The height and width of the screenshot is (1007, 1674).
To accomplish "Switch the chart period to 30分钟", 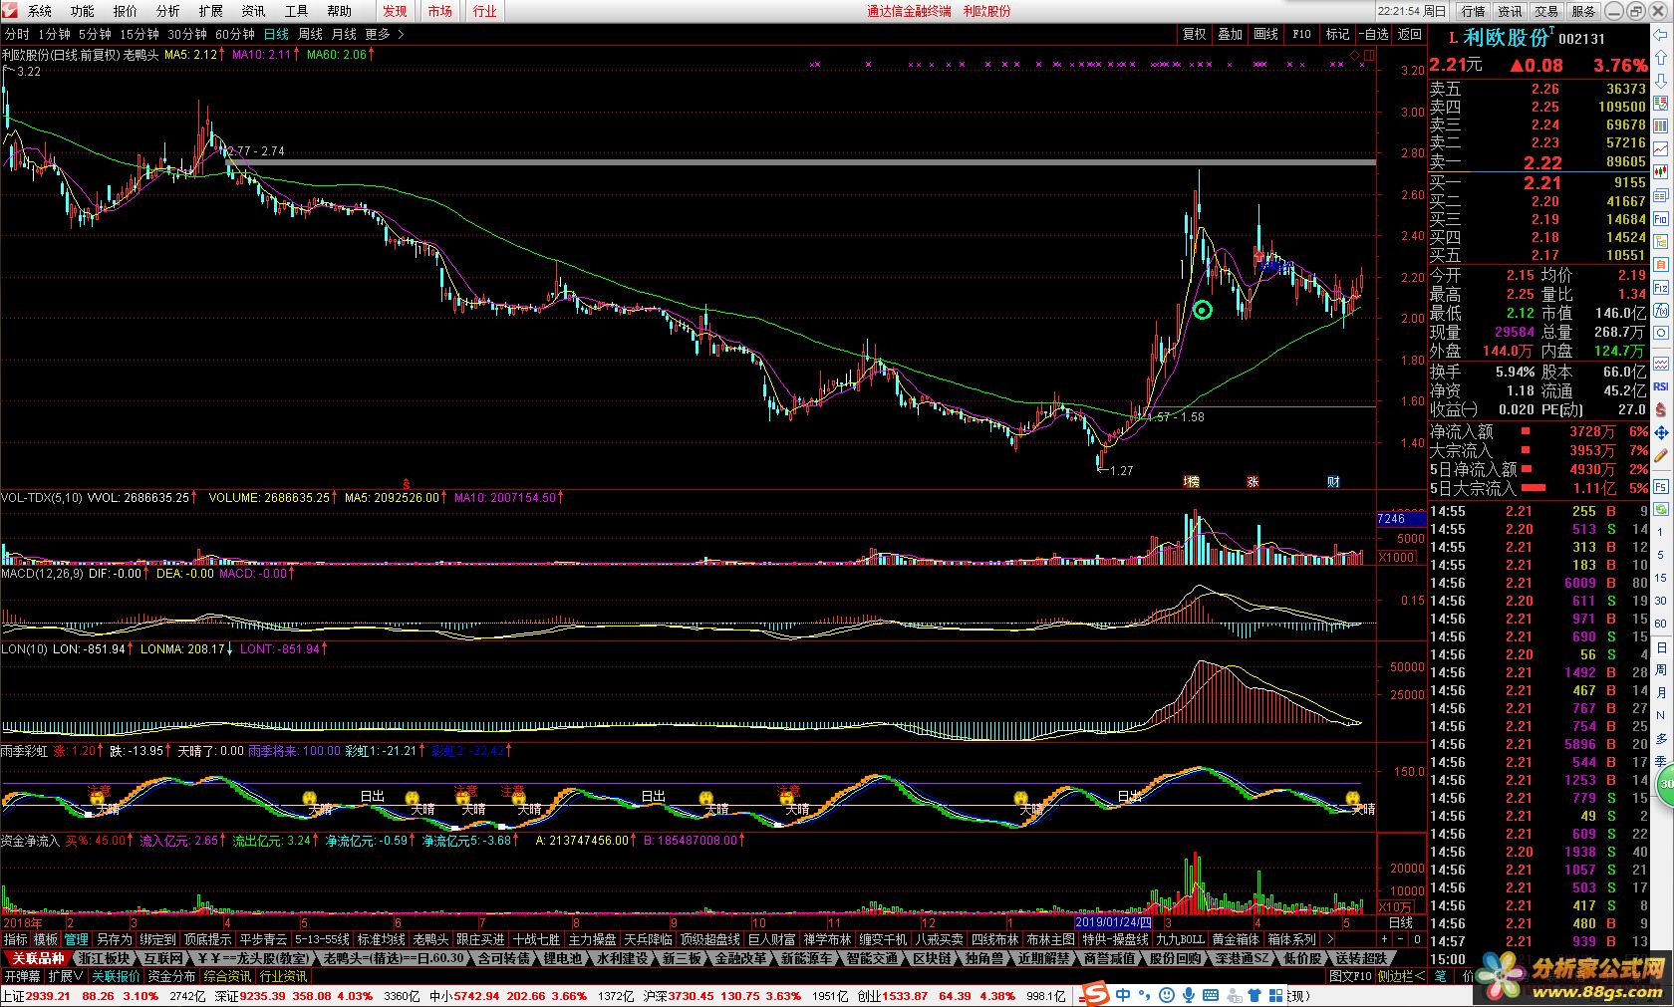I will [x=187, y=34].
